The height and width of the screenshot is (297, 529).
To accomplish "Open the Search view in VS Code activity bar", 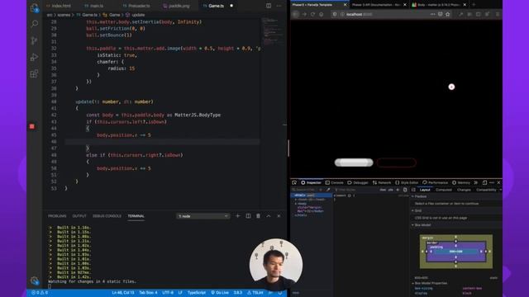I will pos(35,24).
